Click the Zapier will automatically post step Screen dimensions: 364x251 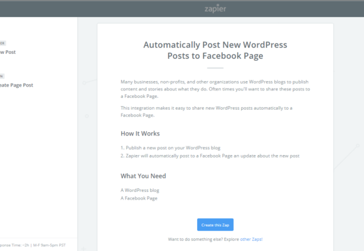210,156
